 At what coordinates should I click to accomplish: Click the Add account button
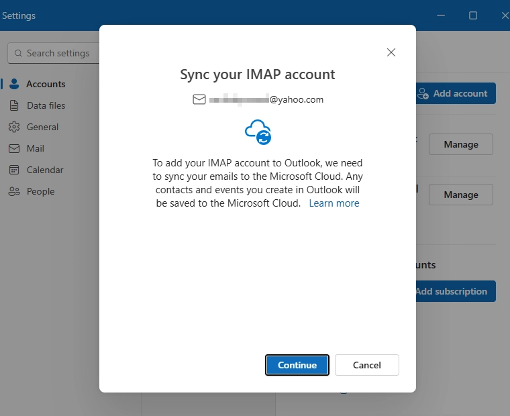[x=456, y=93]
